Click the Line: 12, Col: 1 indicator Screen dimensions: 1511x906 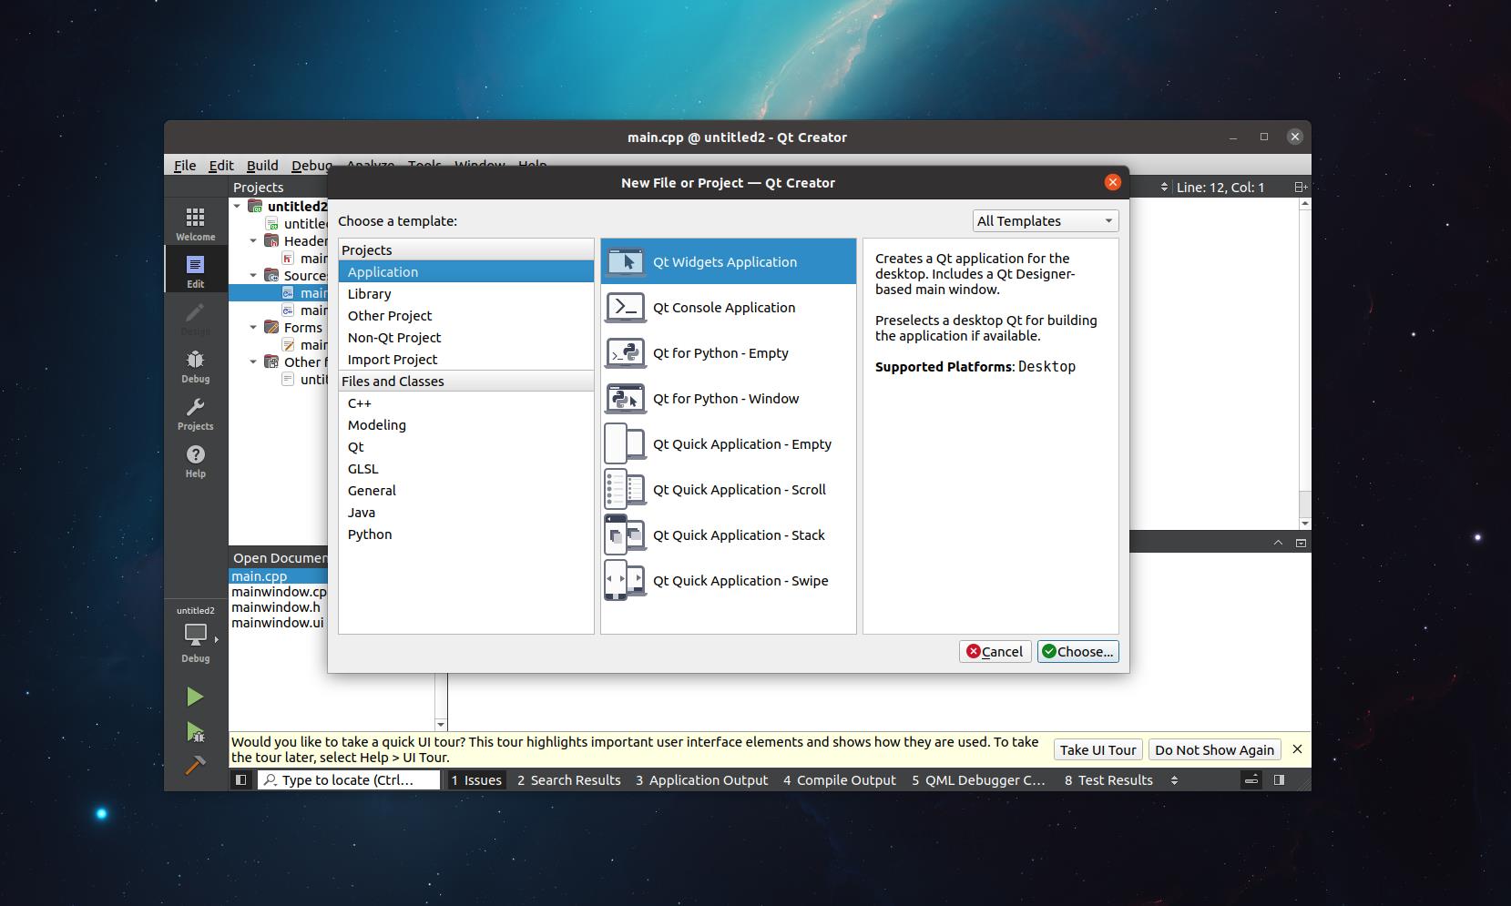1220,187
